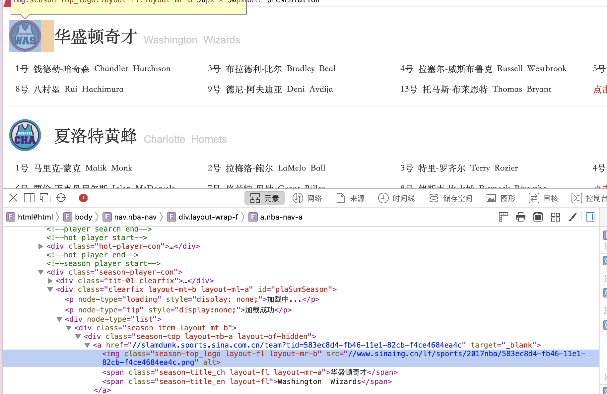Collapse the season-player-con div node
This screenshot has width=607, height=394.
41,272
